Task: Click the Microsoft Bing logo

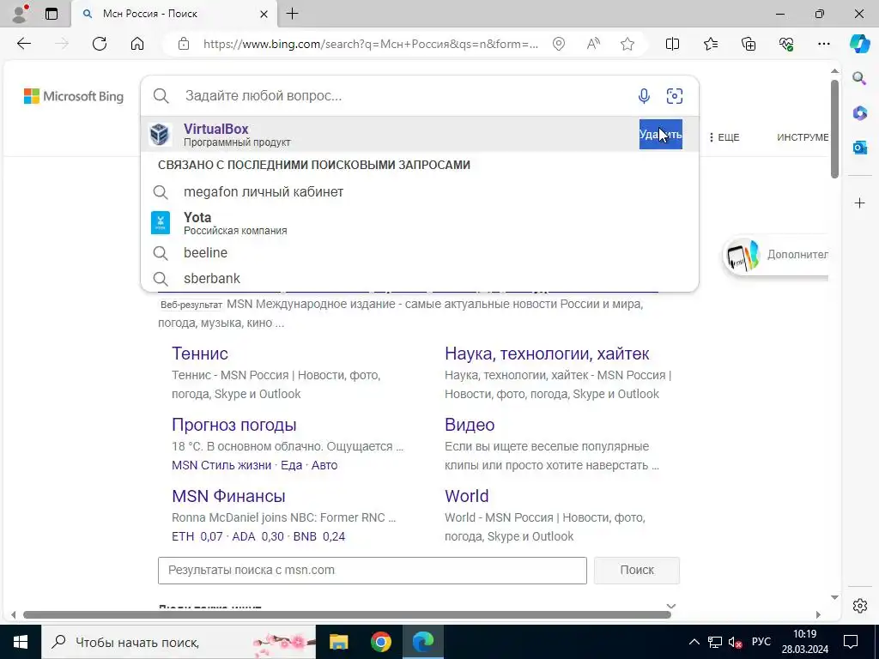Action: pyautogui.click(x=74, y=96)
